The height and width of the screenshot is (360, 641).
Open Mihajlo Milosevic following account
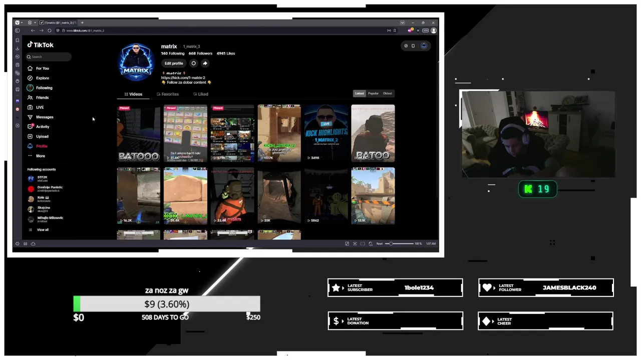(46, 219)
